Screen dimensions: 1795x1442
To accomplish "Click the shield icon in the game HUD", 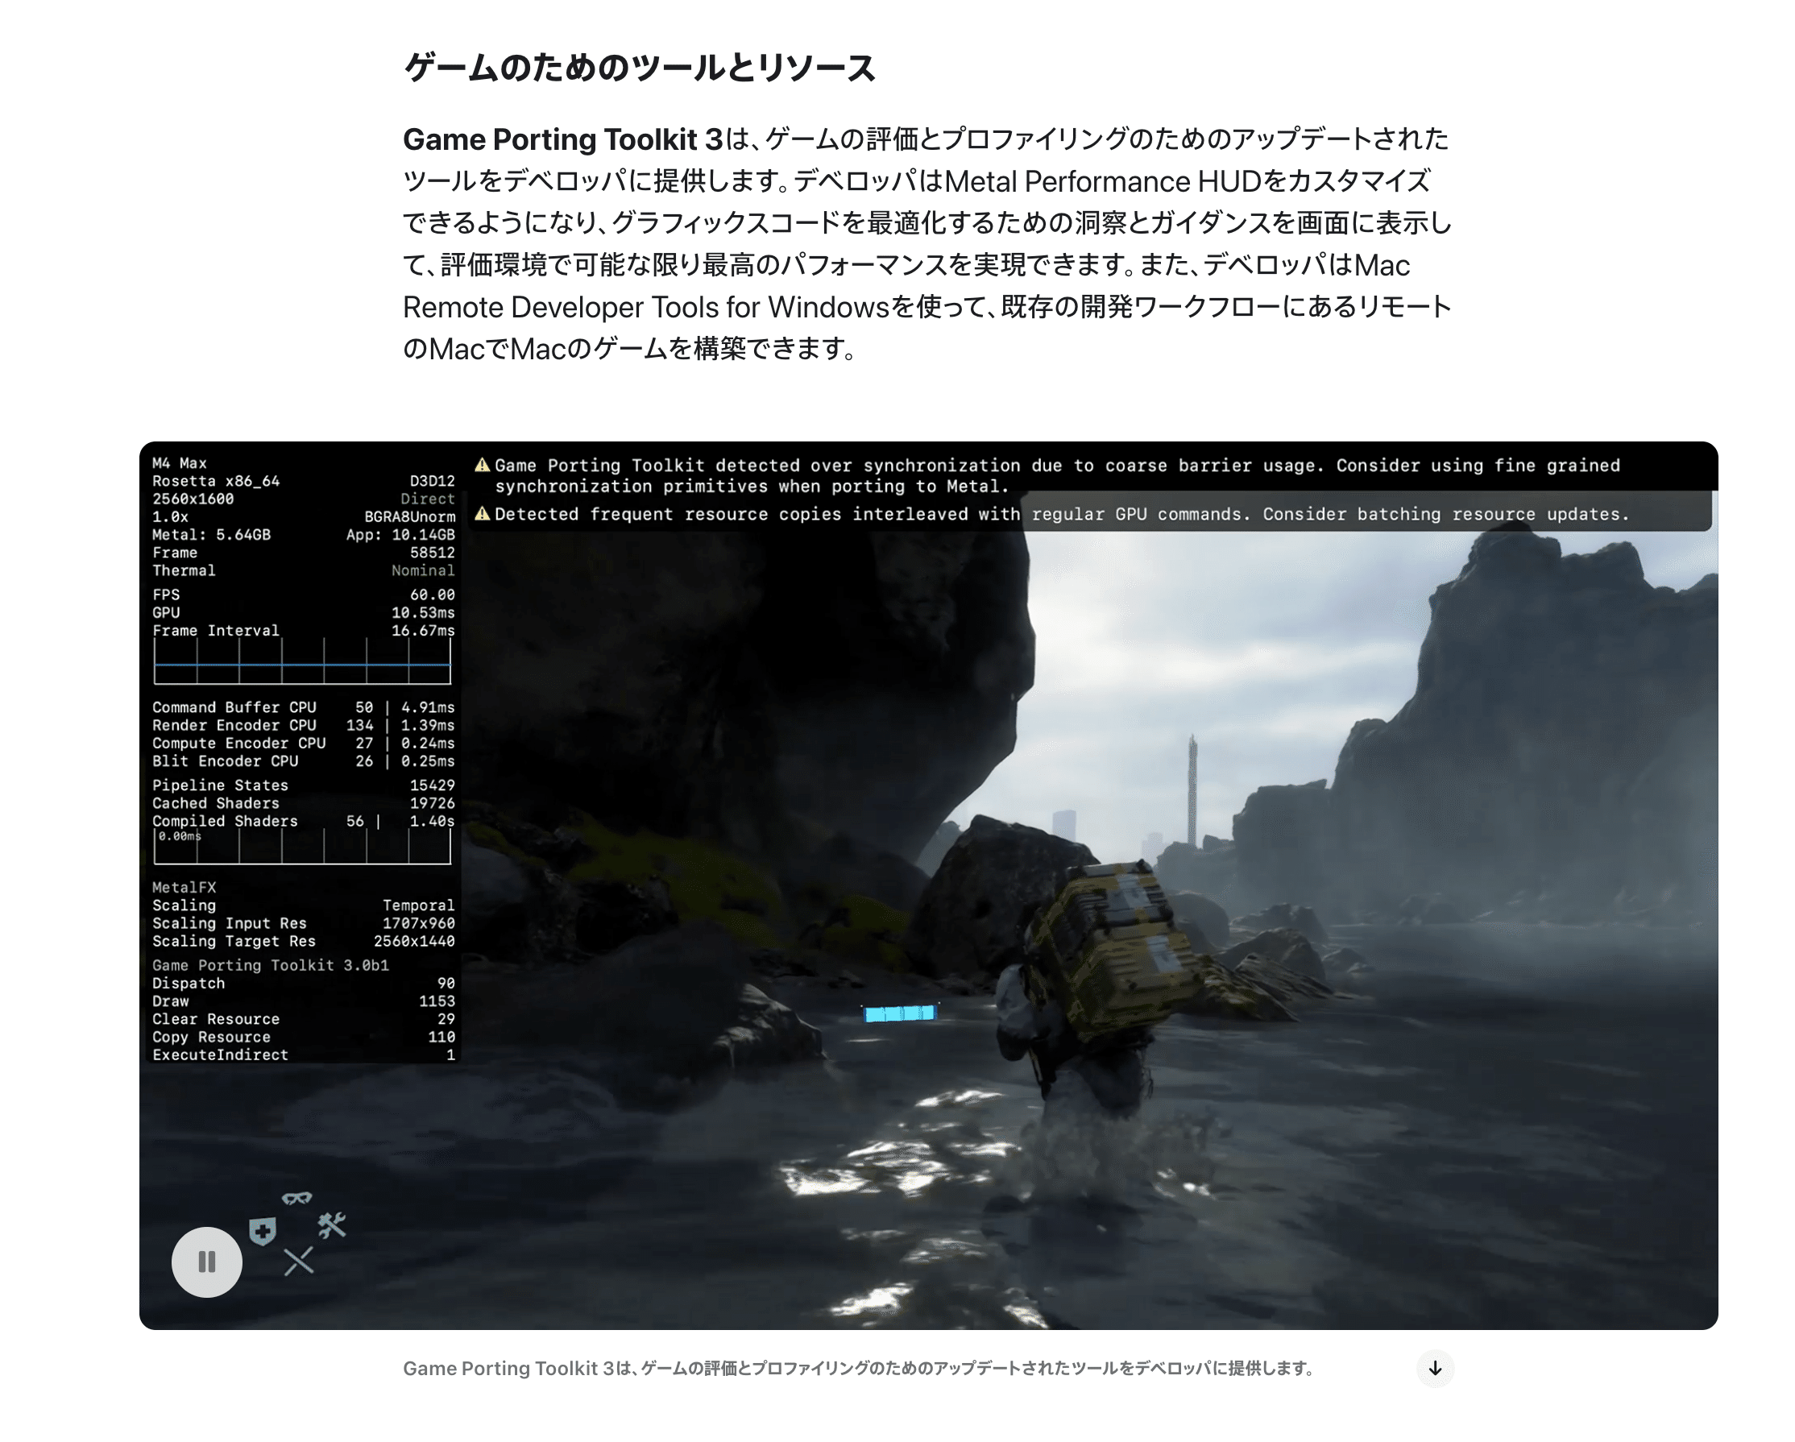I will [x=263, y=1230].
